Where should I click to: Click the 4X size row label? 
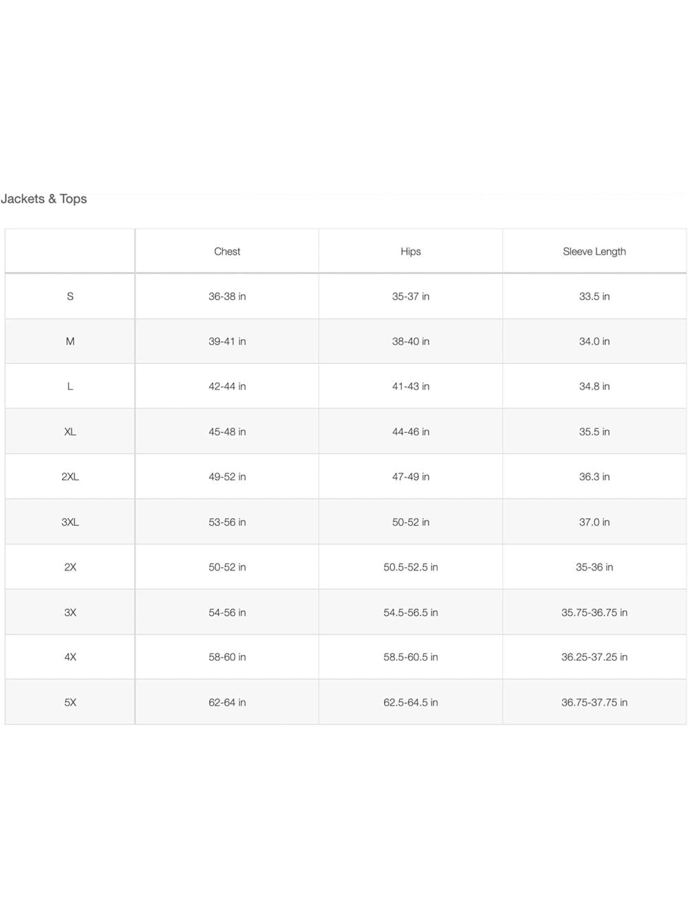point(70,657)
